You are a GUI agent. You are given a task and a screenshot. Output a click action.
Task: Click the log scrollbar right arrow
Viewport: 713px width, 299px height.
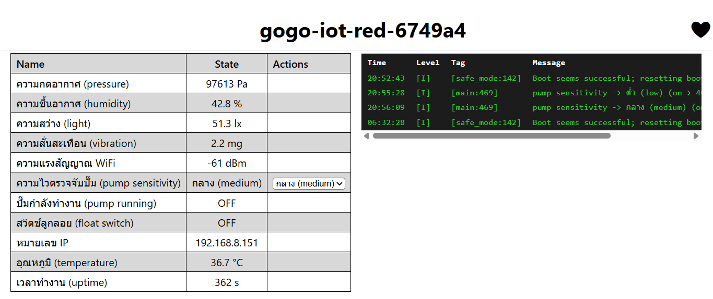click(696, 136)
